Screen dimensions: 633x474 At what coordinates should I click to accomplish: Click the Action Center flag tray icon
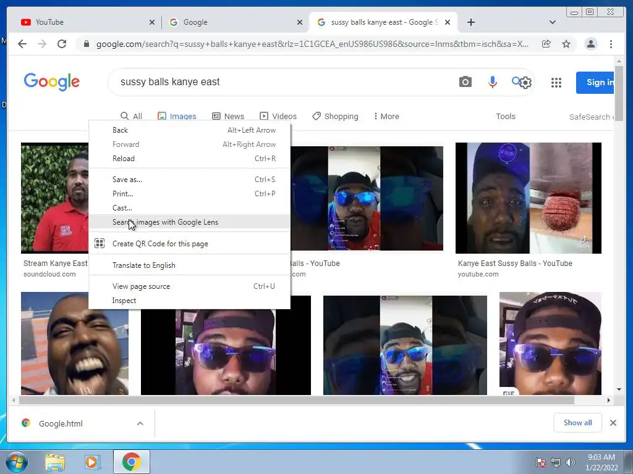pyautogui.click(x=541, y=462)
